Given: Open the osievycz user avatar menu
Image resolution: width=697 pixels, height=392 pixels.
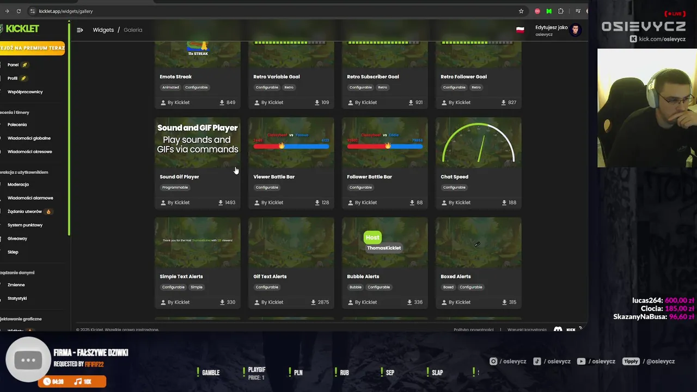Looking at the screenshot, I should pyautogui.click(x=576, y=30).
